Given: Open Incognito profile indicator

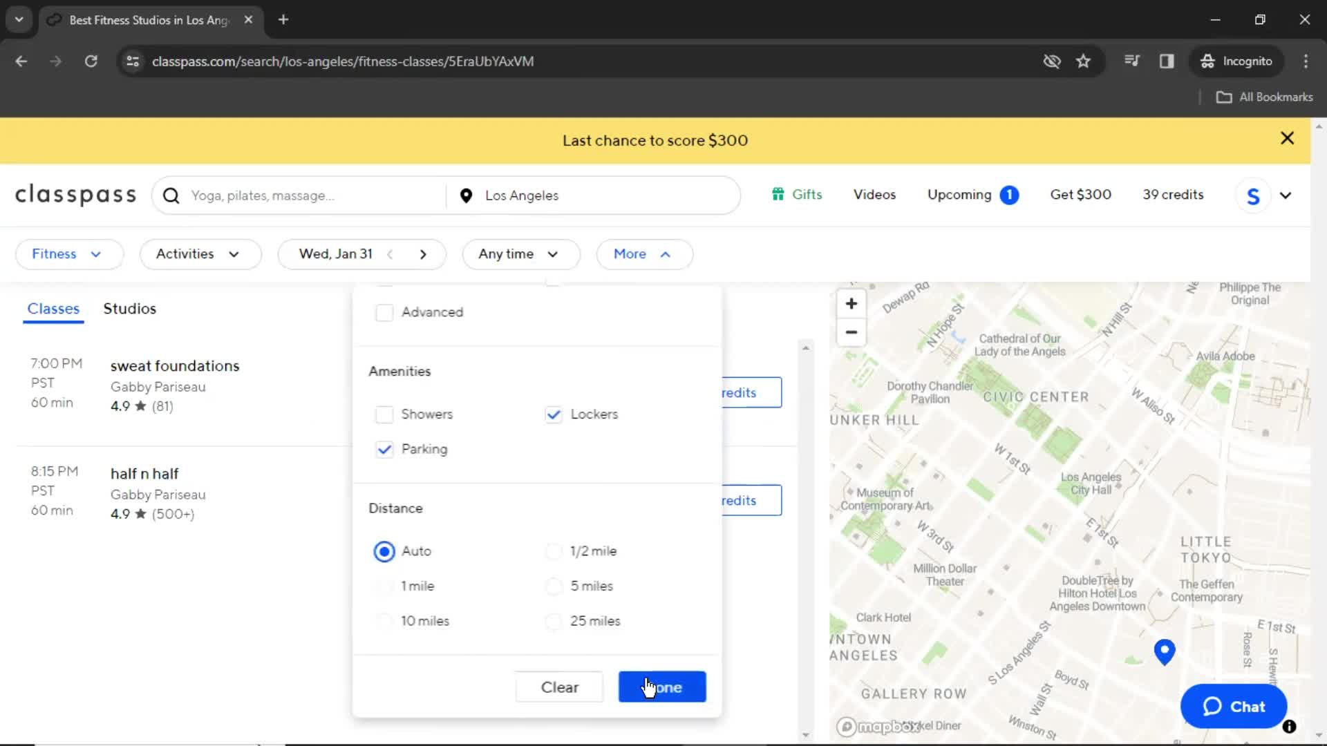Looking at the screenshot, I should point(1236,61).
